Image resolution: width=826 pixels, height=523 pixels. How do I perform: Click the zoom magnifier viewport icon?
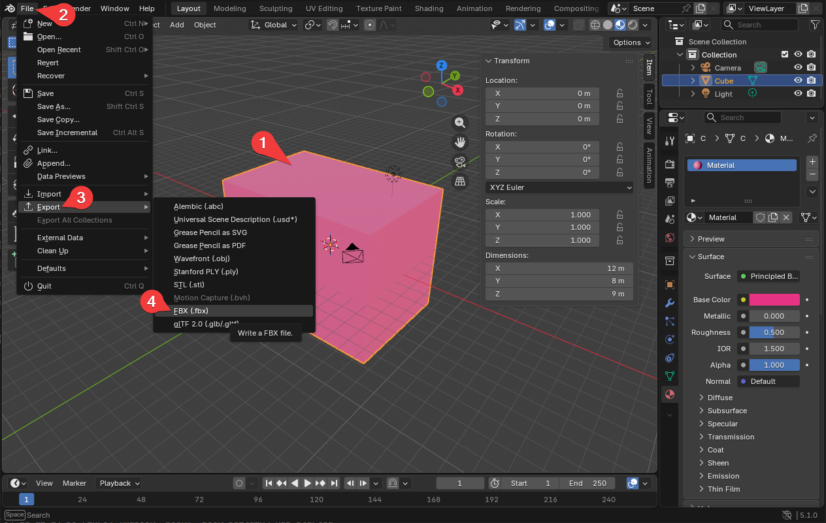460,123
